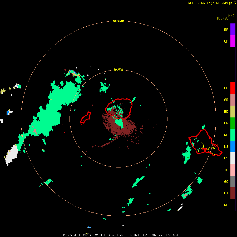
Task: Click the RF purple legend swatch
Action: 233,29
